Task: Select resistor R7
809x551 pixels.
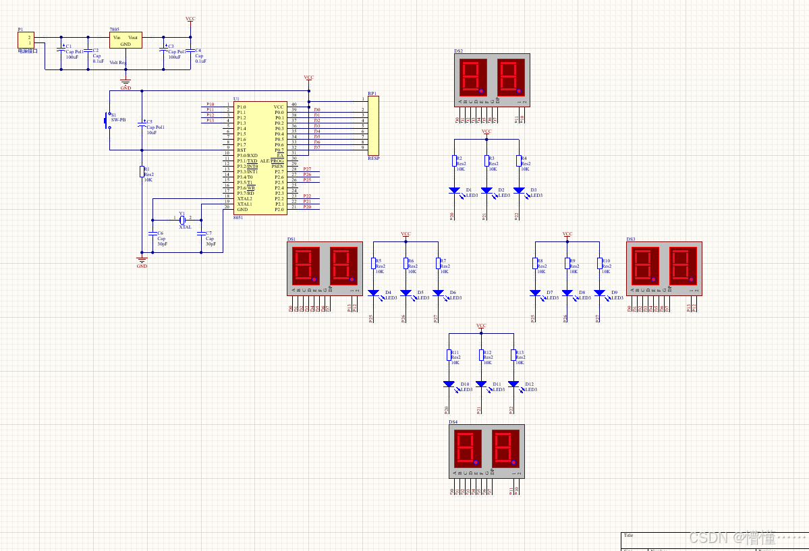Action: pyautogui.click(x=438, y=264)
